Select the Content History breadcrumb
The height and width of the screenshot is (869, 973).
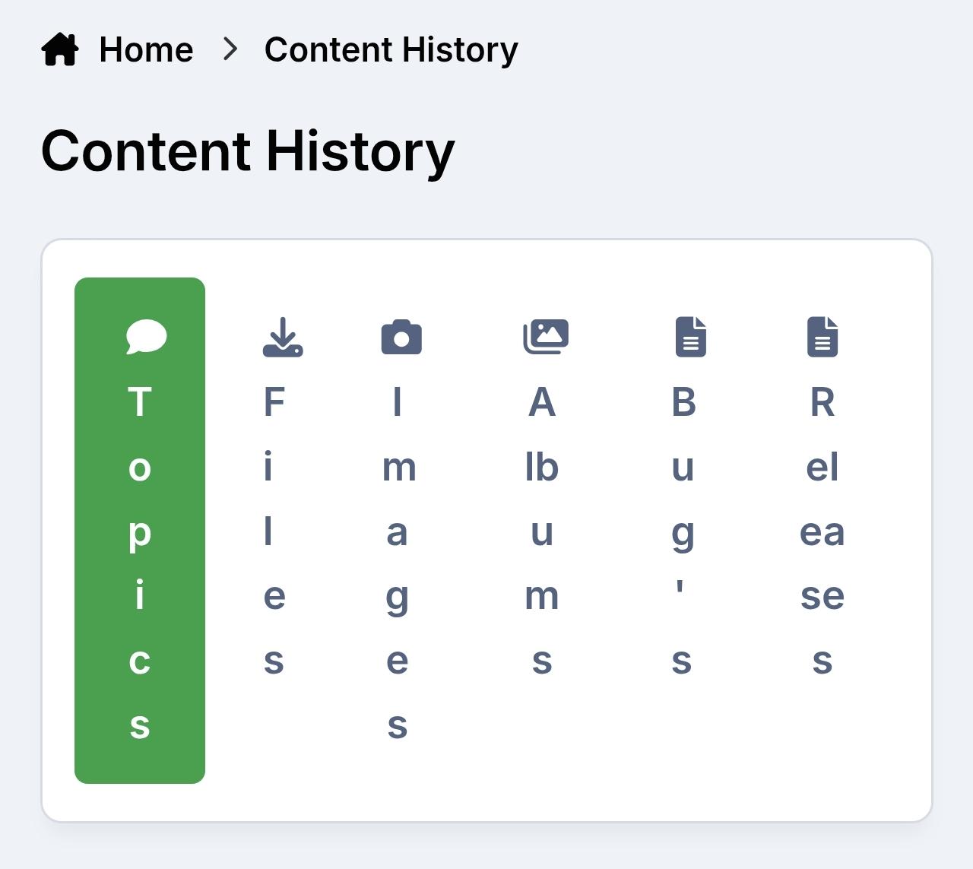[391, 50]
